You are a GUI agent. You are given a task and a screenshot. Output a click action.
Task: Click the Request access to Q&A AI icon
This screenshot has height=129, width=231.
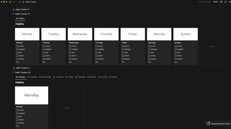(x=208, y=124)
